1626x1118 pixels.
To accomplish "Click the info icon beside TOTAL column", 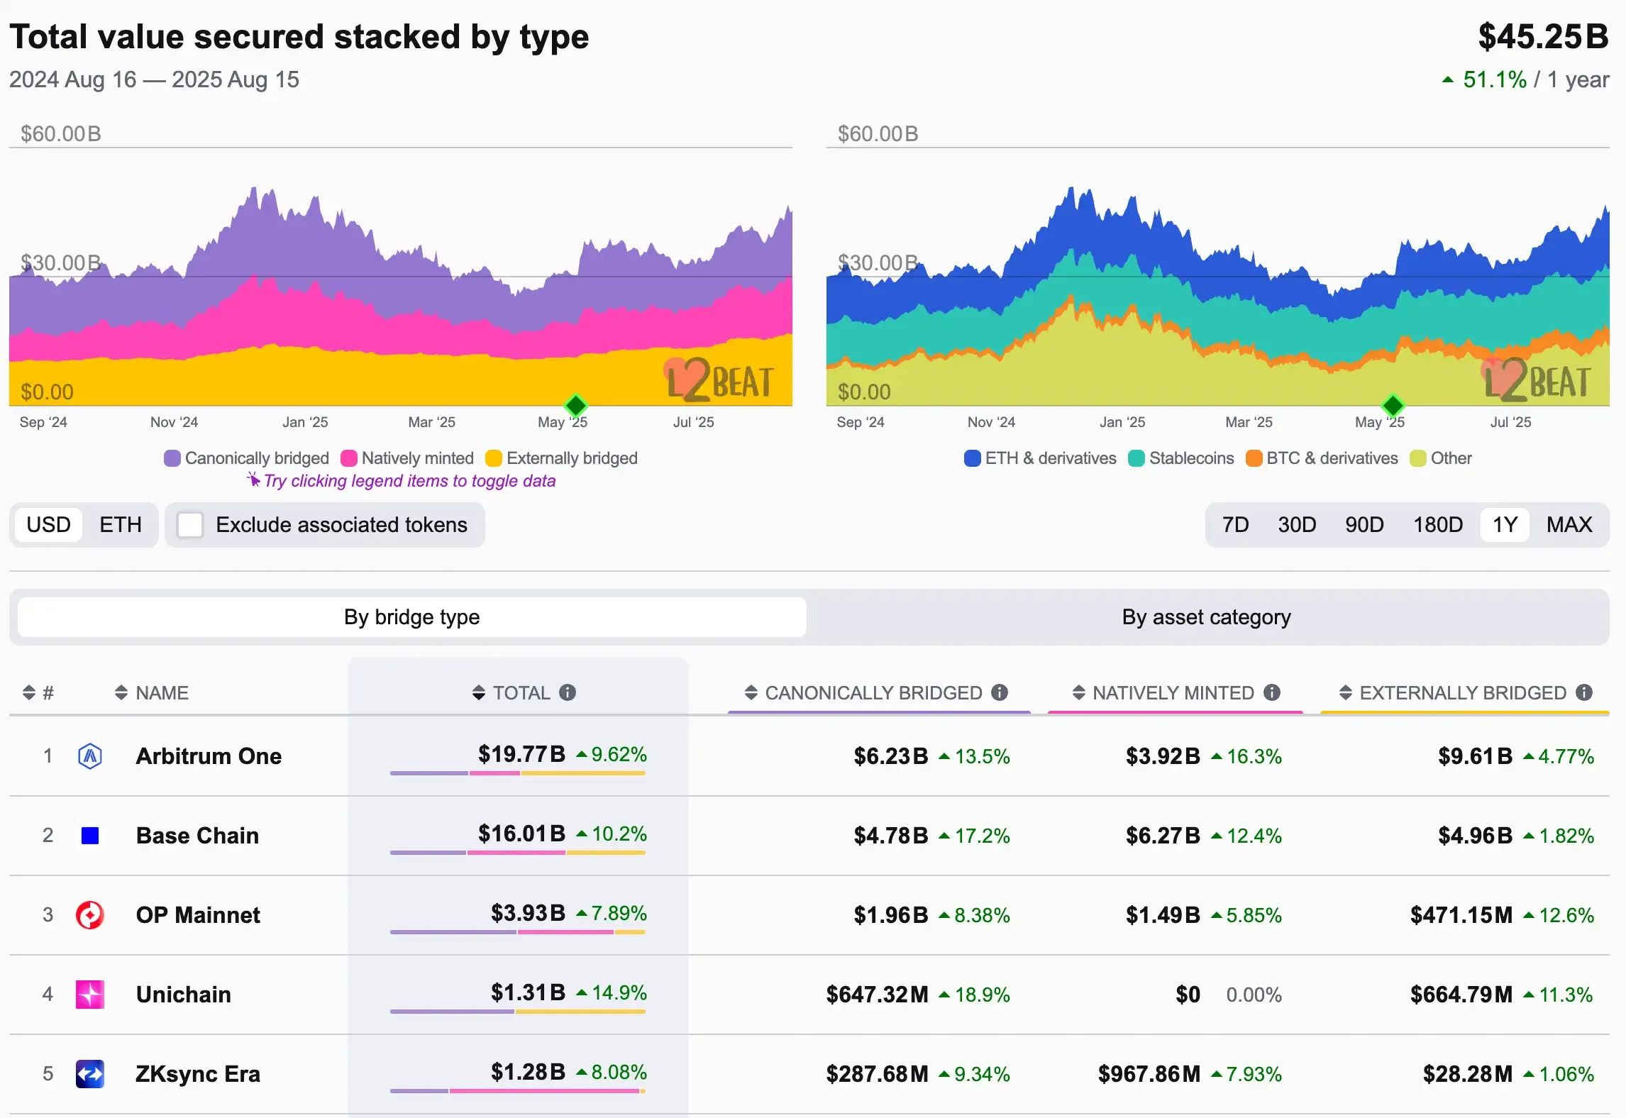I will click(x=568, y=693).
